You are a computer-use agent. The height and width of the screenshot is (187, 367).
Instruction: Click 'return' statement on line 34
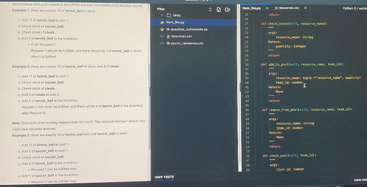pyautogui.click(x=273, y=56)
